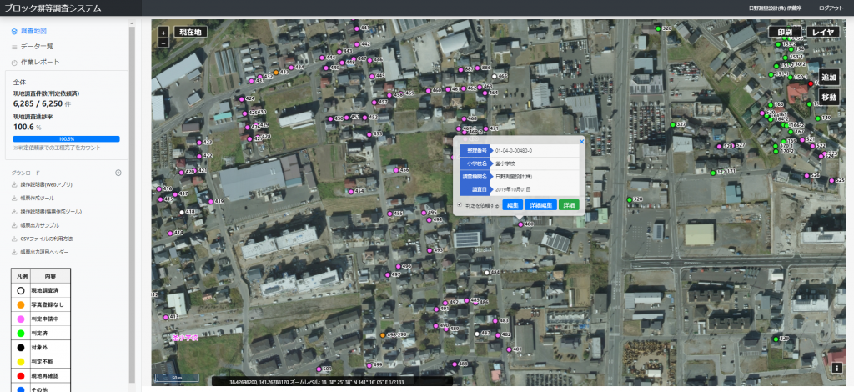Select the orange marker numbered 433

(x=276, y=73)
